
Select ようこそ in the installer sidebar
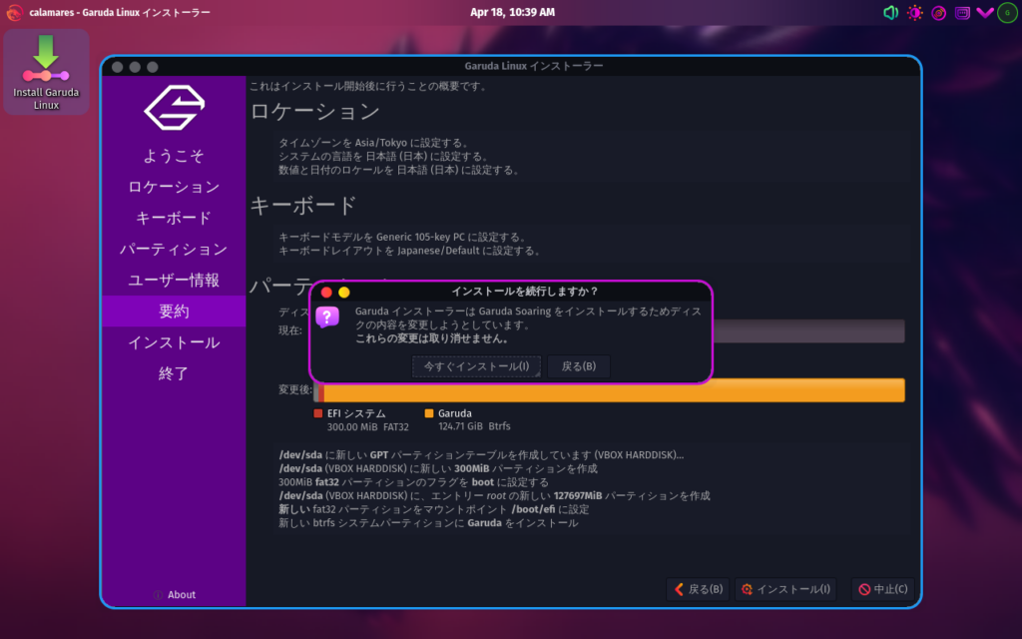tap(174, 156)
